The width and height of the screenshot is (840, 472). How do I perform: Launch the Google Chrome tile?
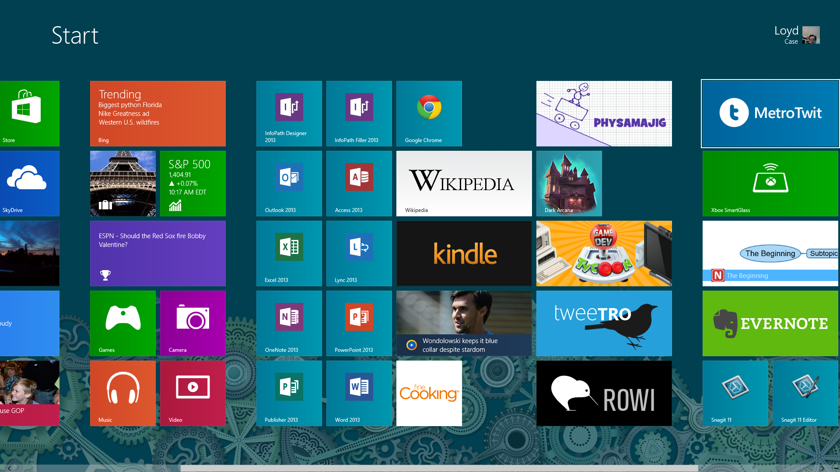tap(429, 113)
